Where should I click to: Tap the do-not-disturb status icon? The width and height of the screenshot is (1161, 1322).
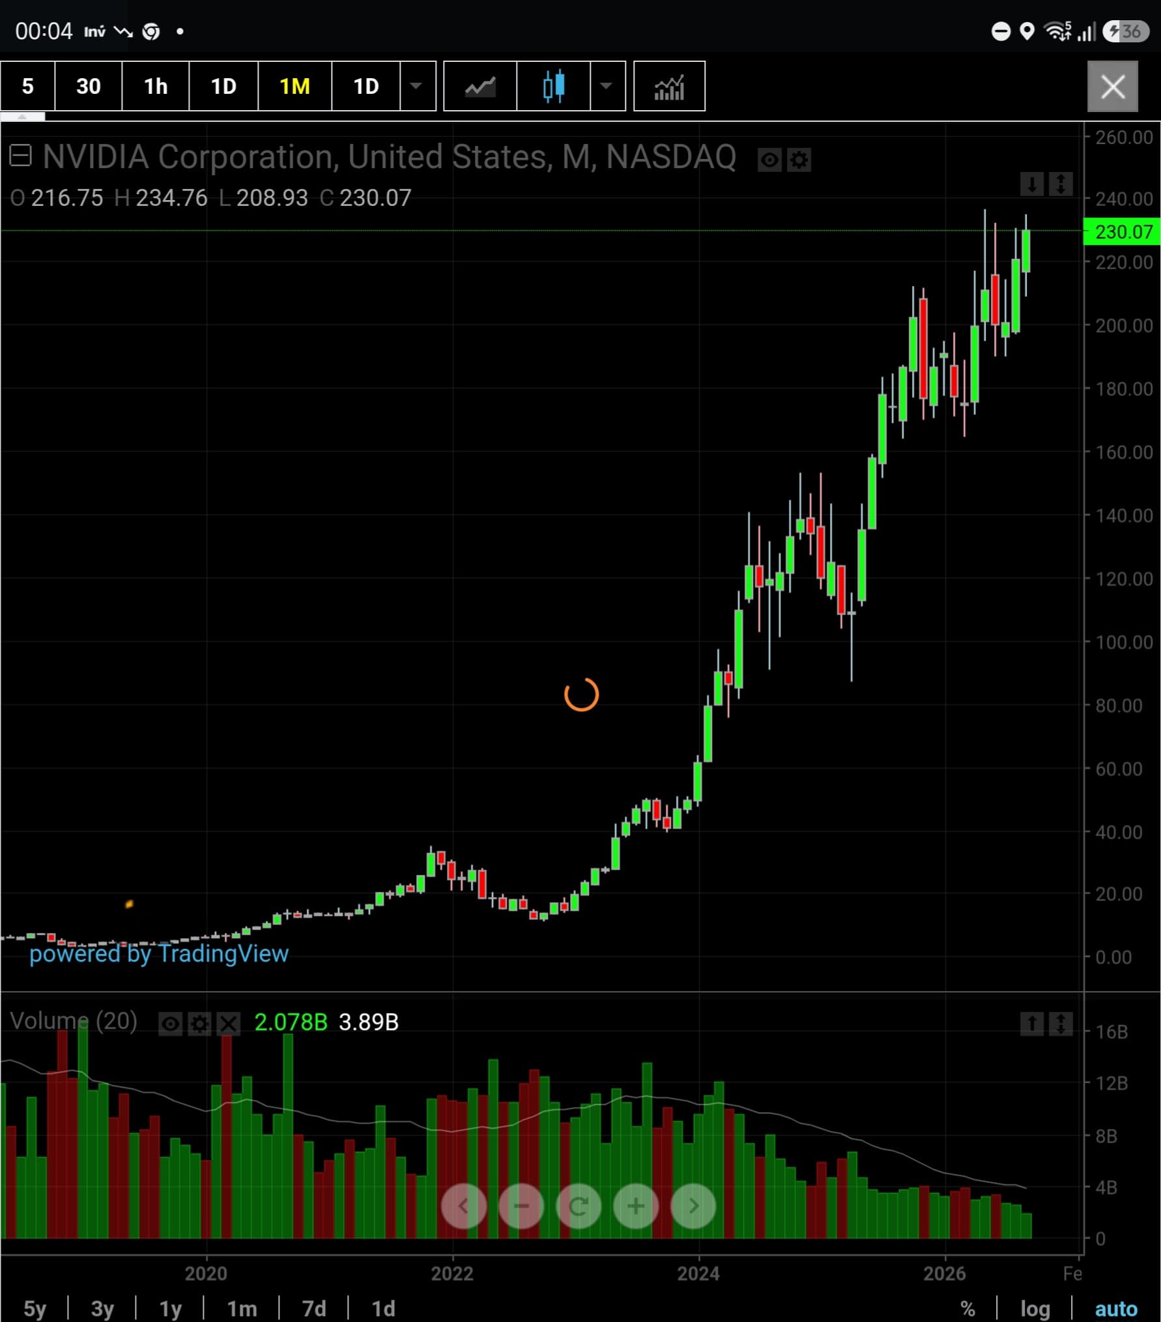(x=1001, y=31)
